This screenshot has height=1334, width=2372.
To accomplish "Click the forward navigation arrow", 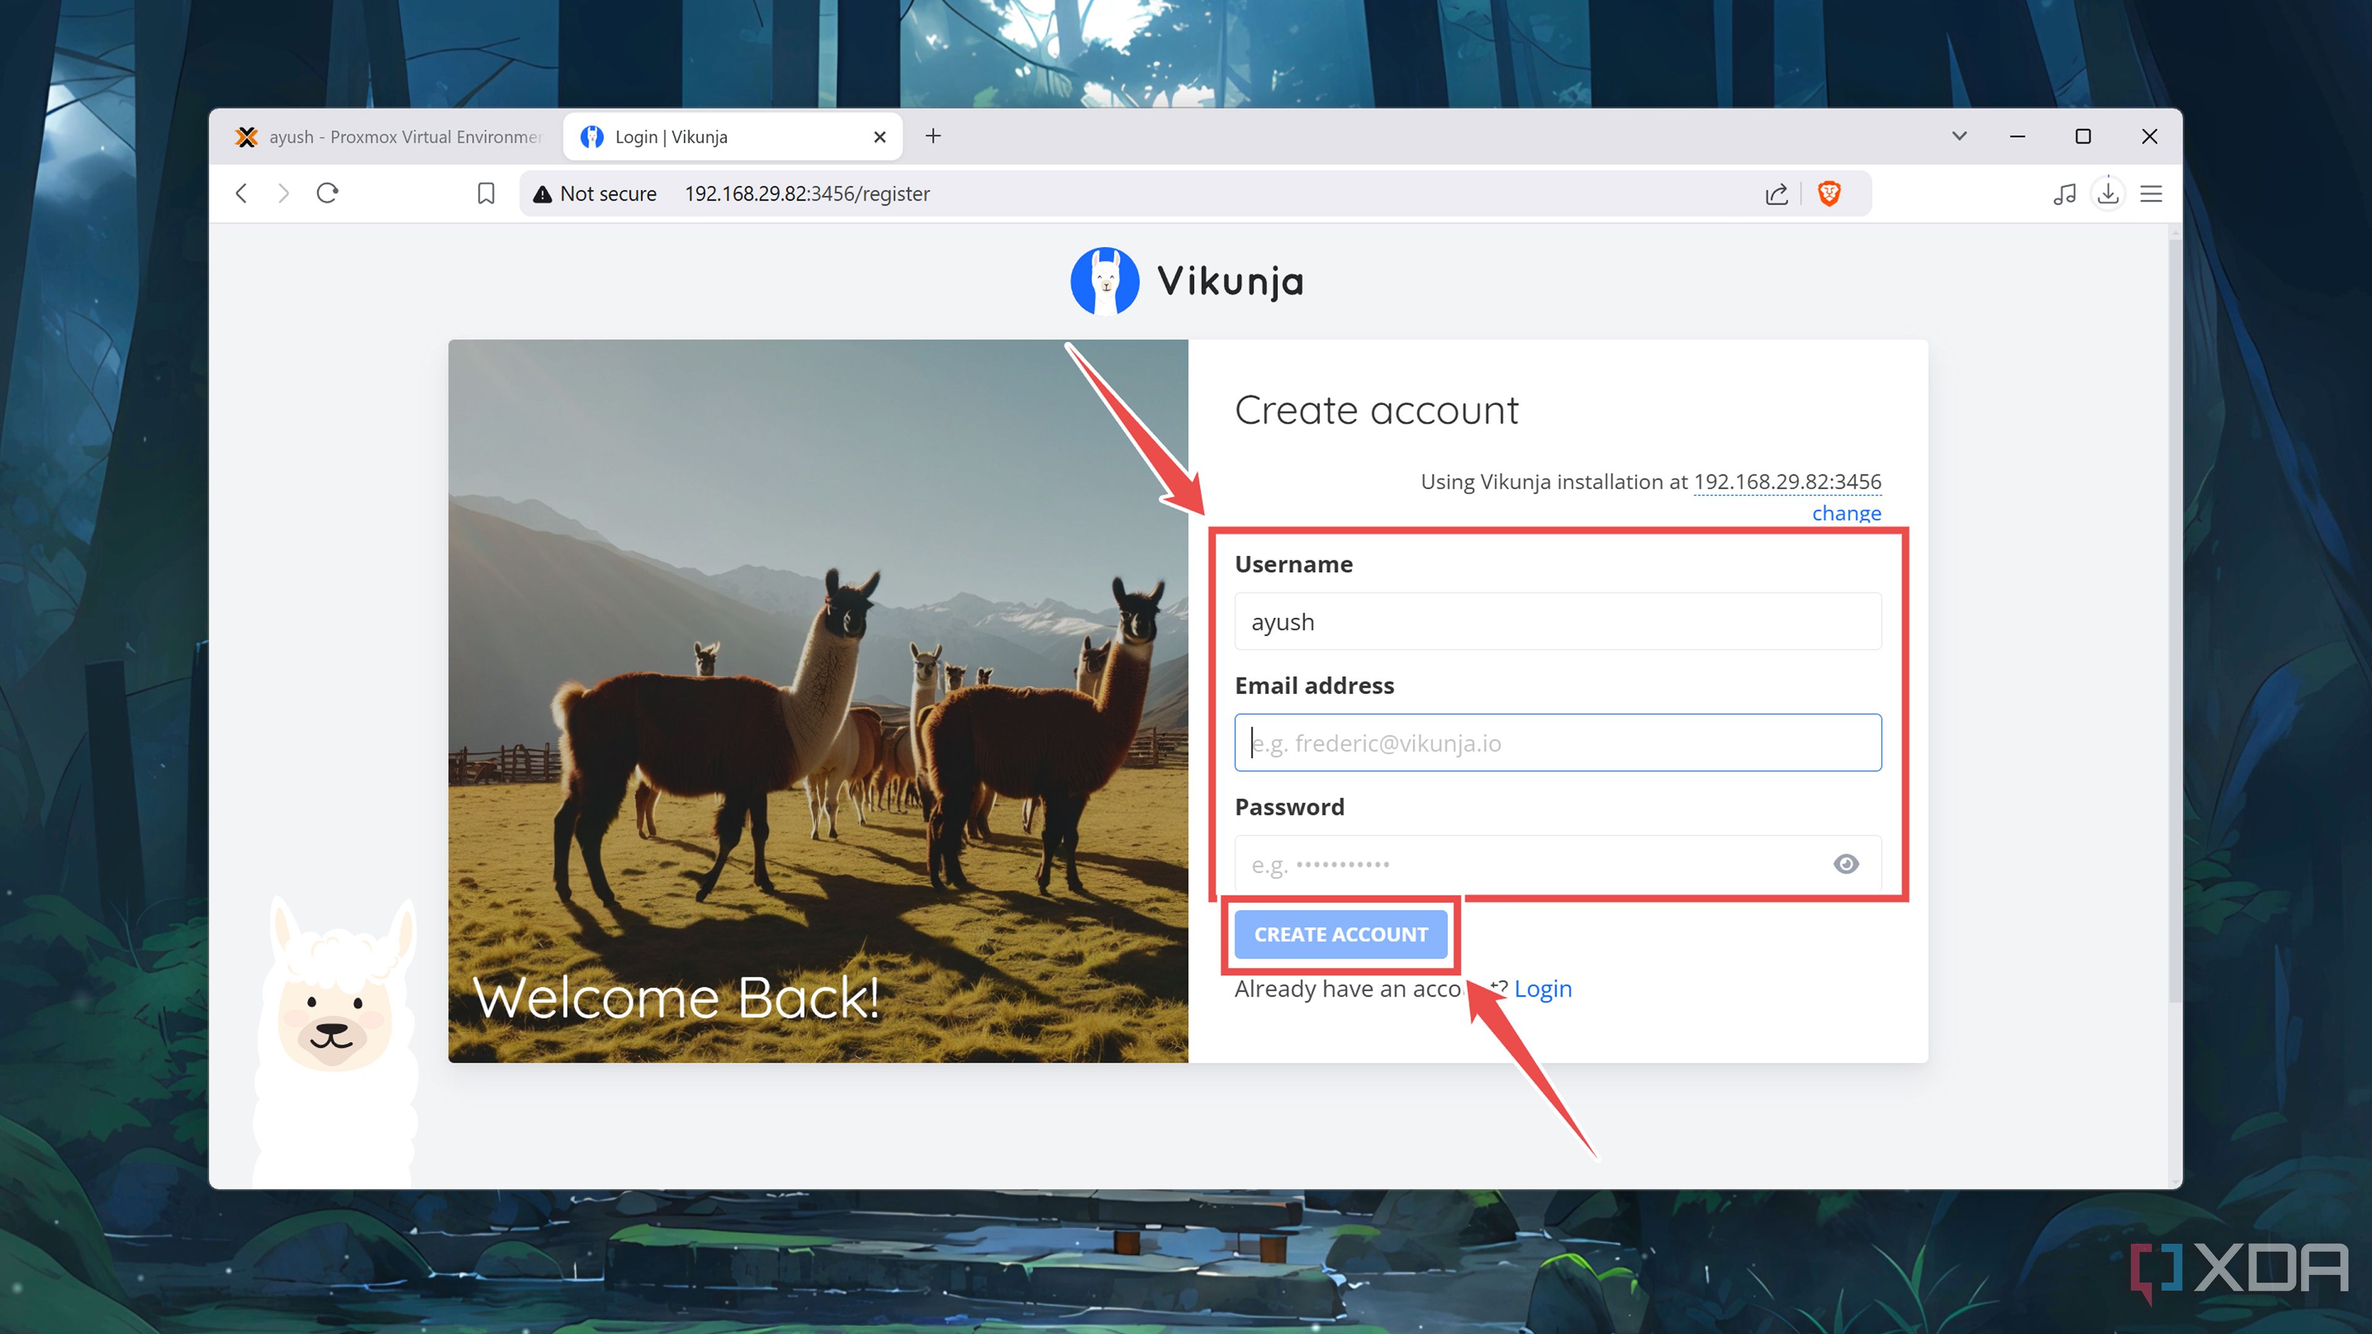I will pyautogui.click(x=284, y=193).
